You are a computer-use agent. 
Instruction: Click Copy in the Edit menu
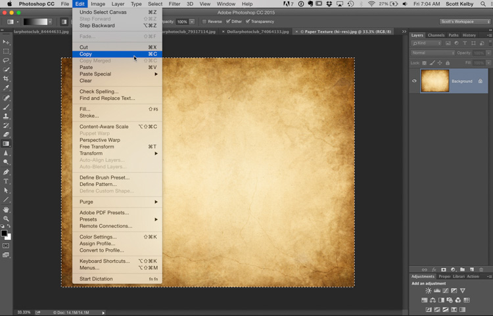point(86,54)
